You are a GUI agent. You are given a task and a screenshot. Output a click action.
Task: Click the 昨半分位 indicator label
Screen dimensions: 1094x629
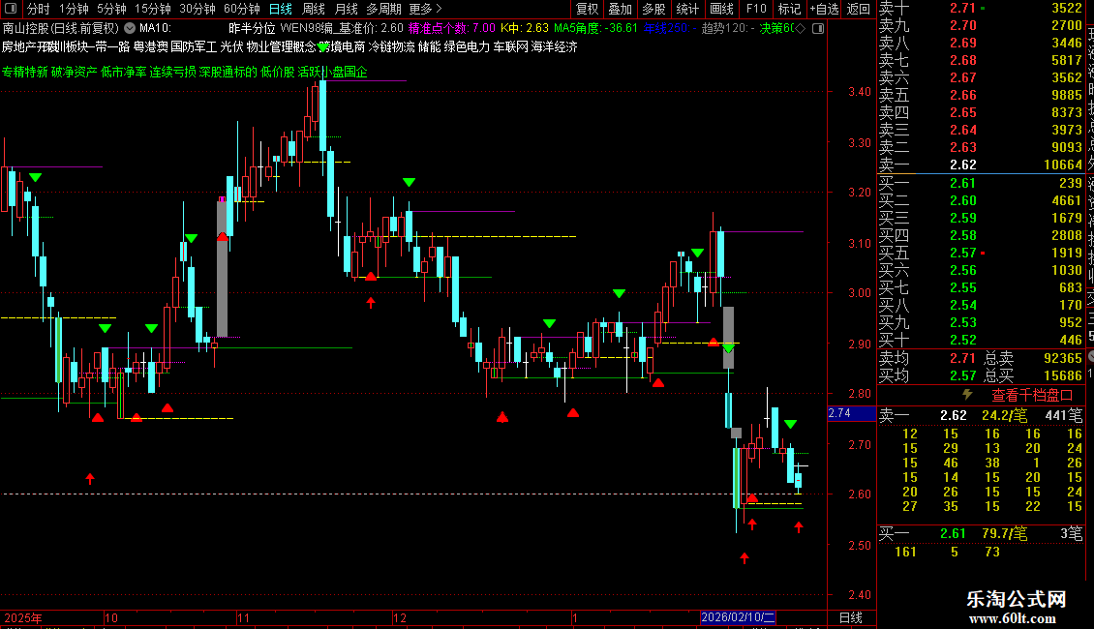pyautogui.click(x=252, y=28)
